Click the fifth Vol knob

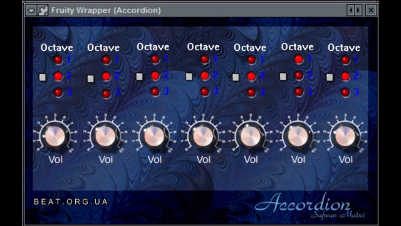(251, 136)
